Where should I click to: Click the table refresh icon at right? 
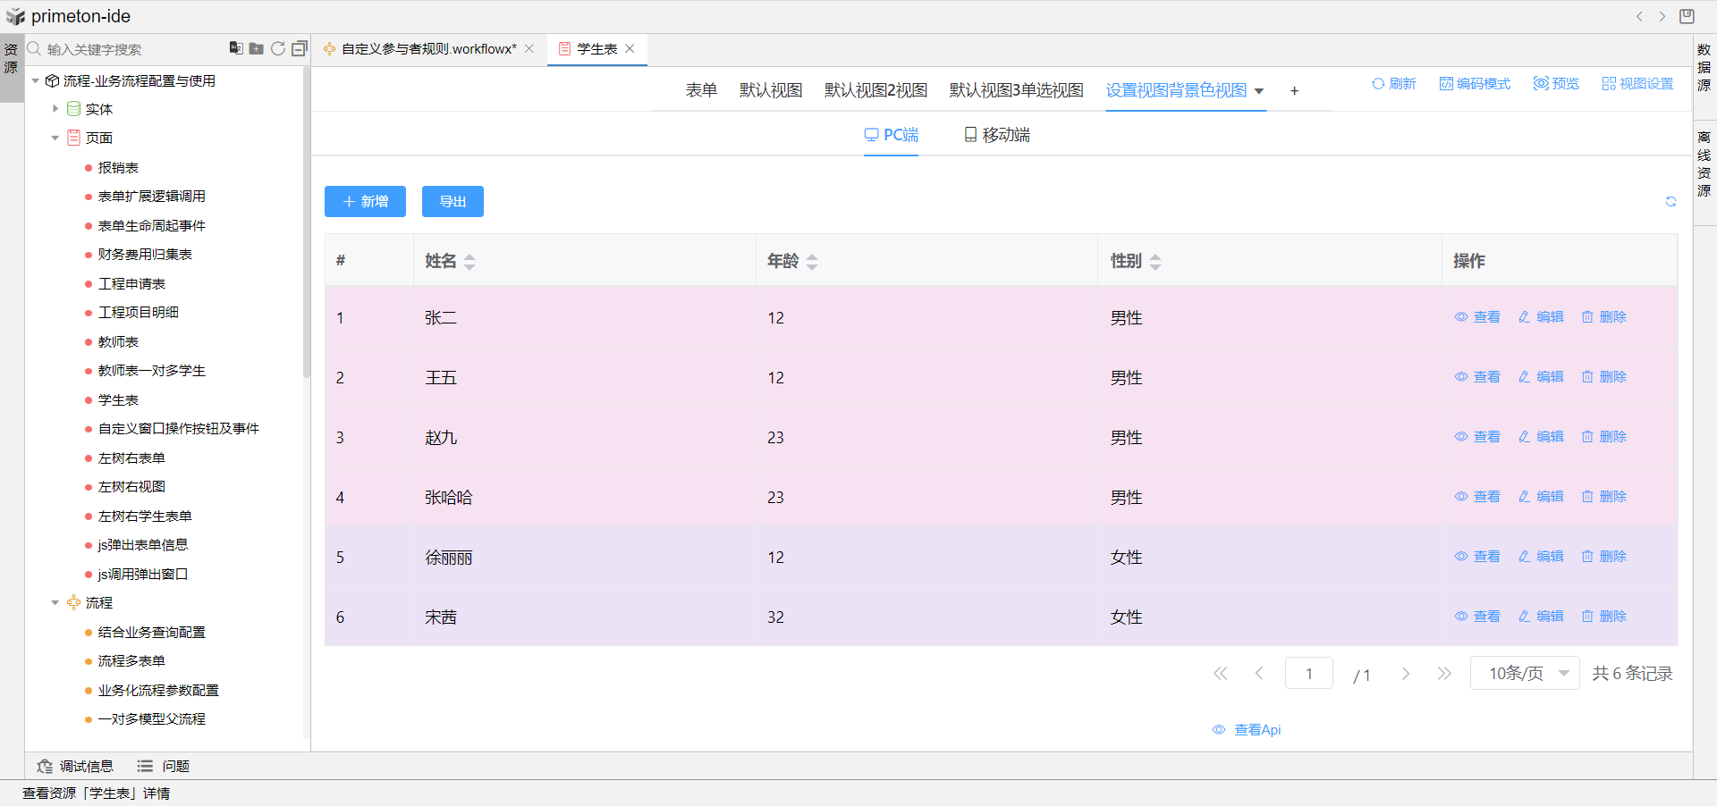pos(1670,202)
